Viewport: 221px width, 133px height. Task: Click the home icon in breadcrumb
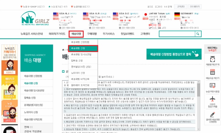click(x=63, y=50)
